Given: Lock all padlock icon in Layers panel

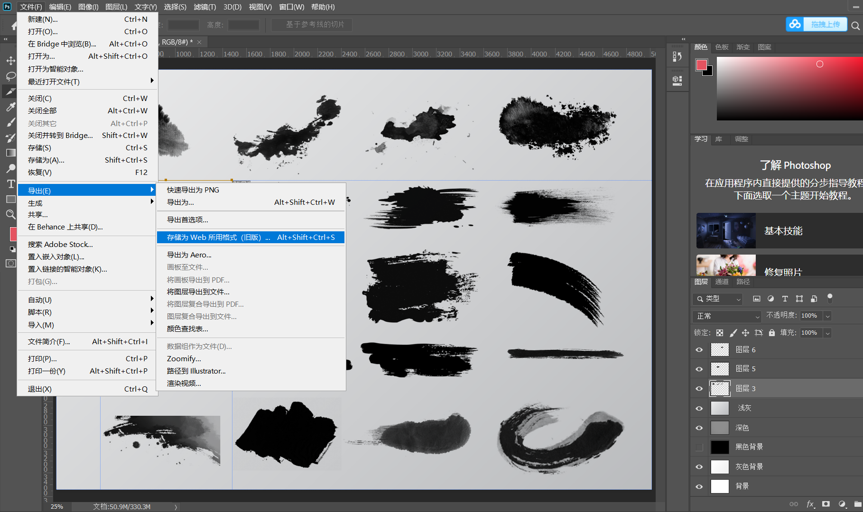Looking at the screenshot, I should coord(772,333).
